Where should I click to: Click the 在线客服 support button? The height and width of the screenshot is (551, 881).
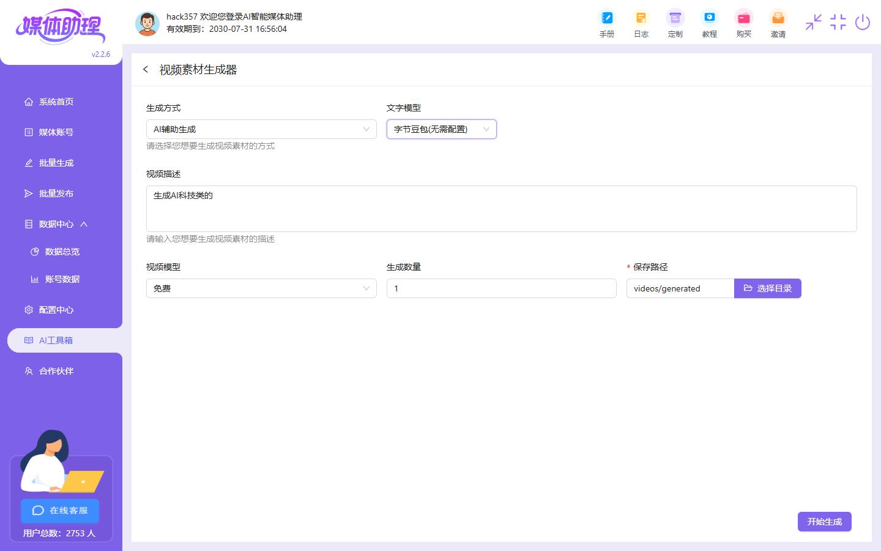[60, 511]
